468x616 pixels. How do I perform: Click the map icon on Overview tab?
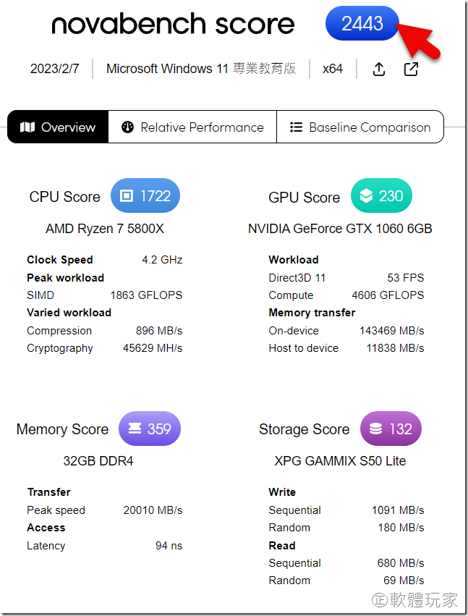click(27, 127)
